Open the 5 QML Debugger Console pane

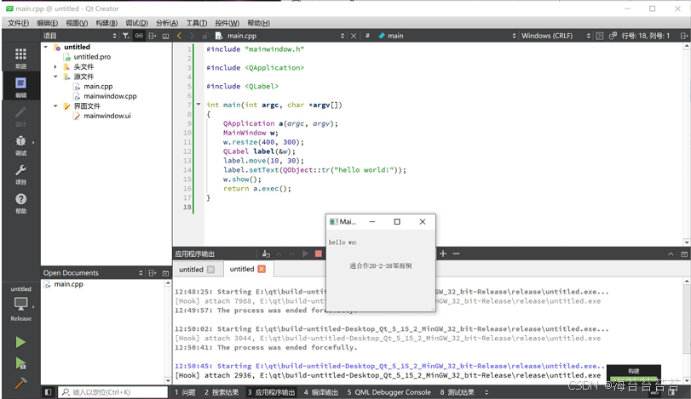click(x=389, y=392)
